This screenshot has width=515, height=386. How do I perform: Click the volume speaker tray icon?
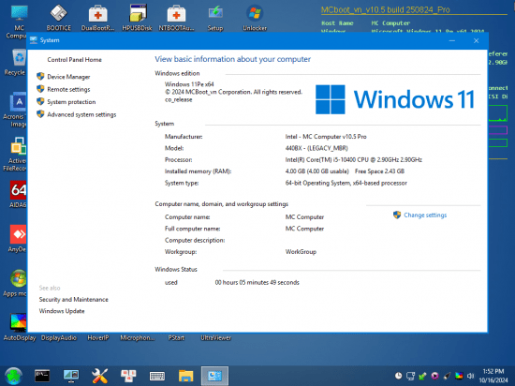[471, 376]
